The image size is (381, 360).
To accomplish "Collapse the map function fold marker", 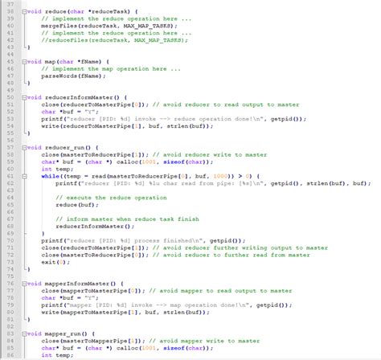I will pos(24,62).
